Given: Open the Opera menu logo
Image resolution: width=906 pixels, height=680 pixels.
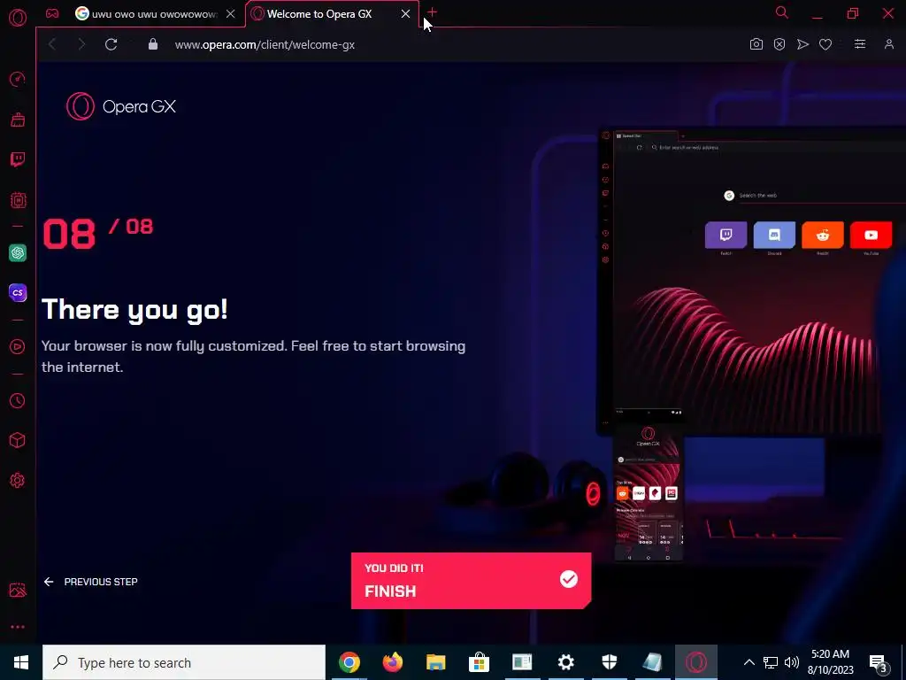Looking at the screenshot, I should tap(18, 18).
